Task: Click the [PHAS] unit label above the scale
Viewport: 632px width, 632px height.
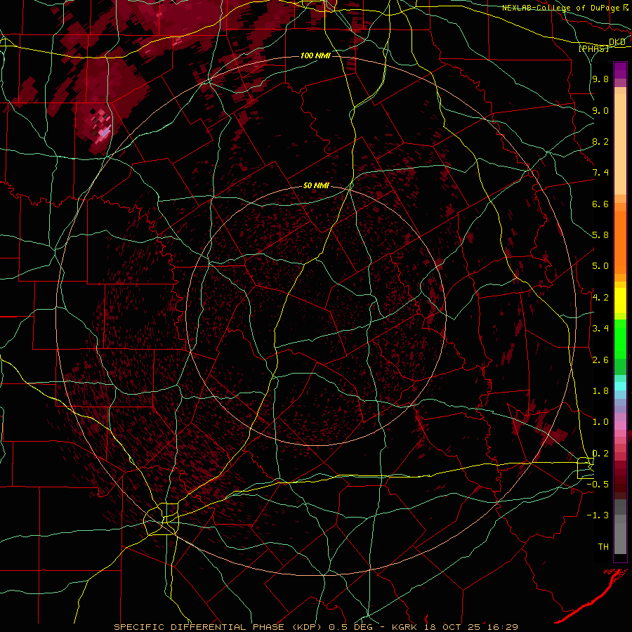Action: (593, 49)
